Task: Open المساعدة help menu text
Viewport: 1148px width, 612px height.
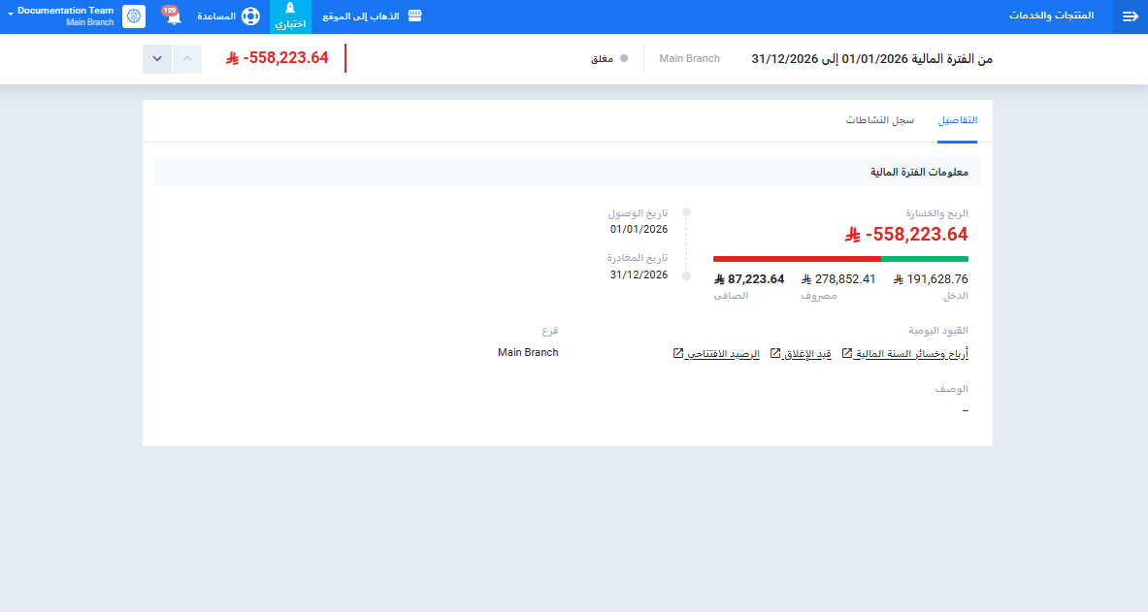Action: coord(216,16)
